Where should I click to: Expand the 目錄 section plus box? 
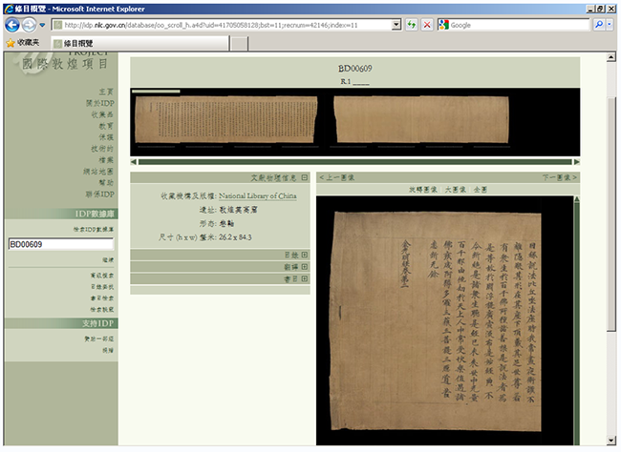click(x=304, y=255)
